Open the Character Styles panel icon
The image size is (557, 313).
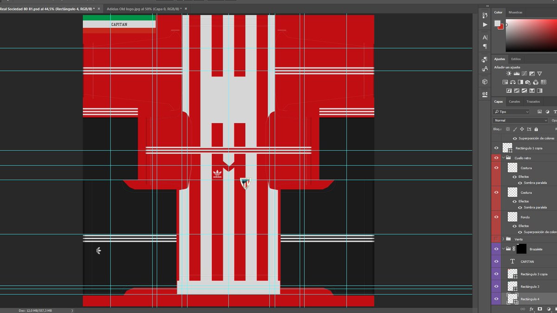[485, 69]
